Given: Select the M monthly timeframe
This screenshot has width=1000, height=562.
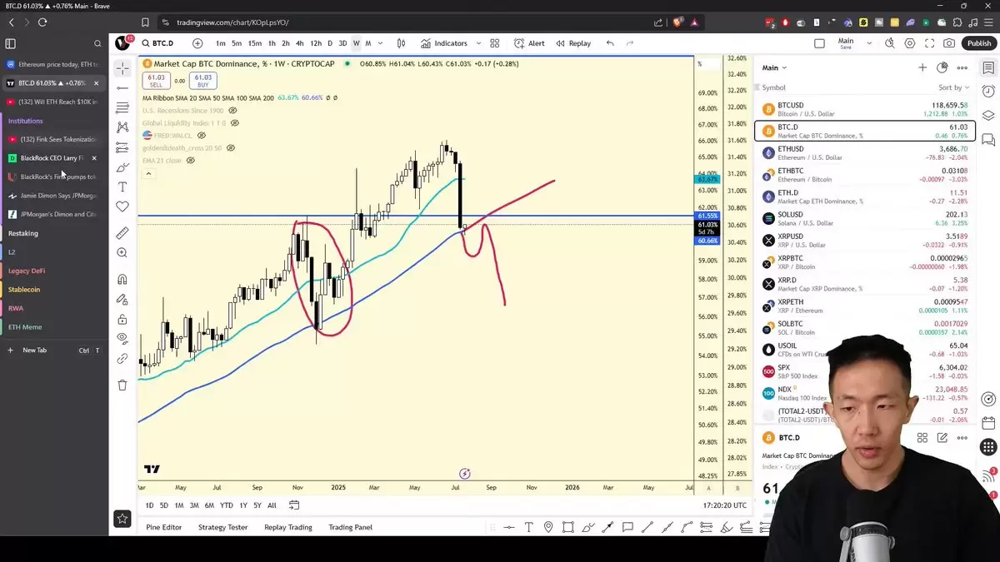Looking at the screenshot, I should coord(367,43).
